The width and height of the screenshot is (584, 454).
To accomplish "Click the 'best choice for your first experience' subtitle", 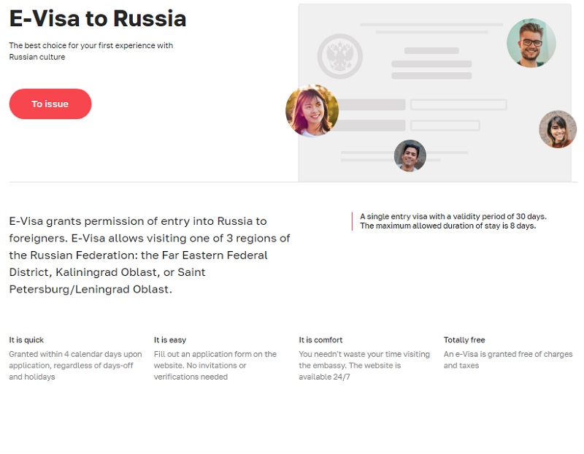I will coord(91,51).
